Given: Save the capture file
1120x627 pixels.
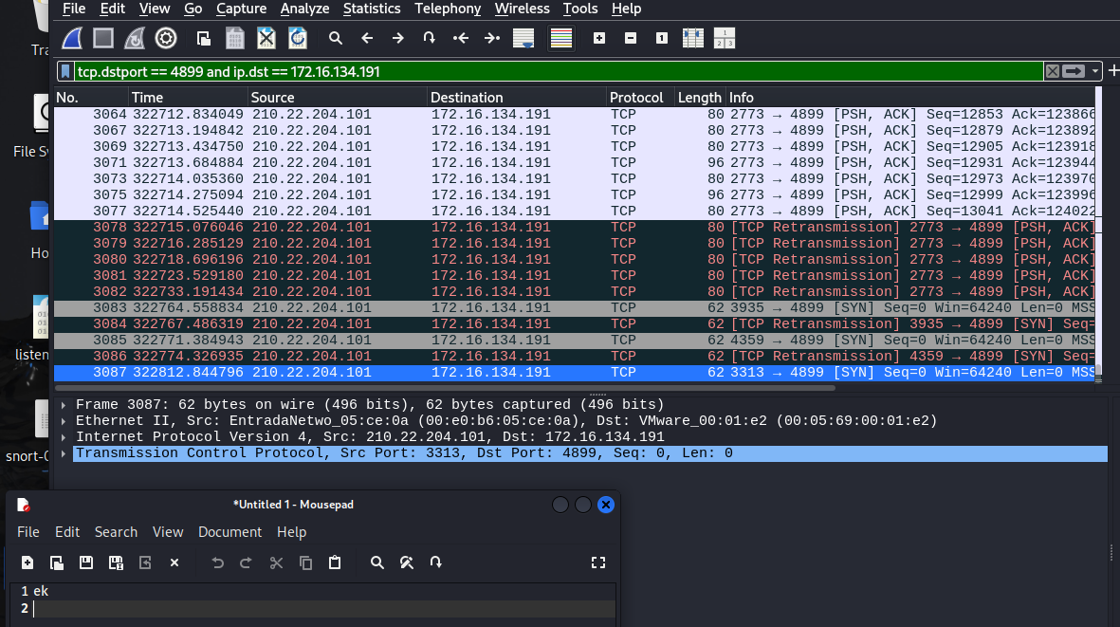Looking at the screenshot, I should (235, 39).
